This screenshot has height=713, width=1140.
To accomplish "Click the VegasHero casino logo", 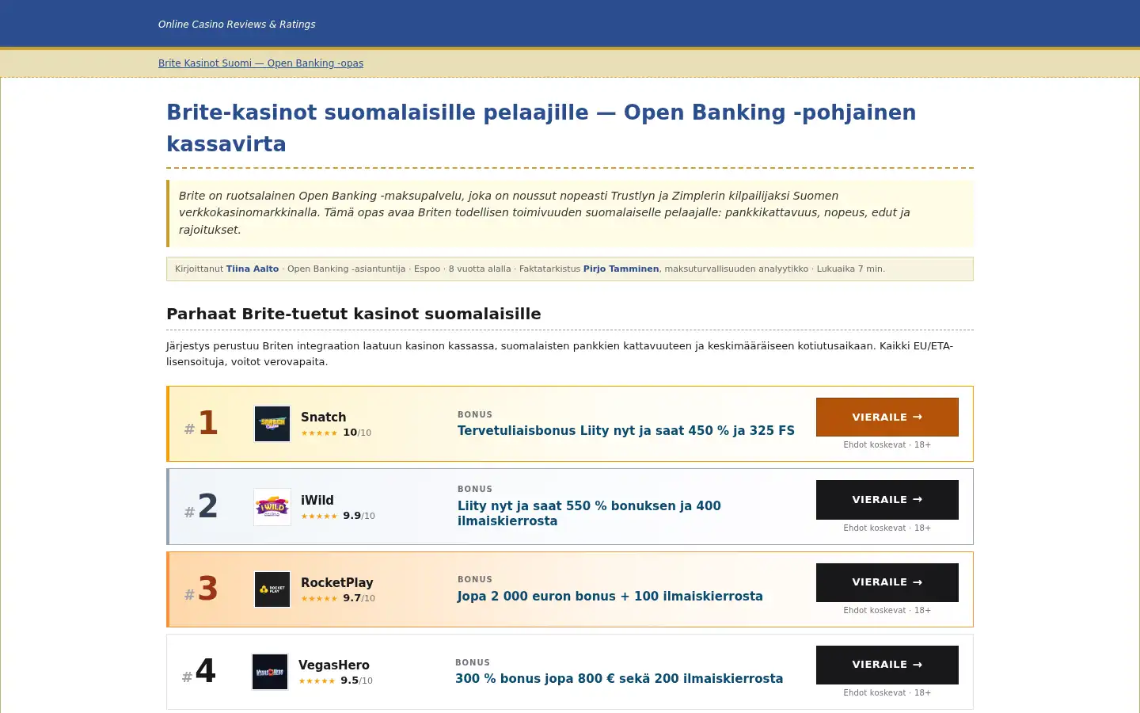I will click(x=270, y=672).
